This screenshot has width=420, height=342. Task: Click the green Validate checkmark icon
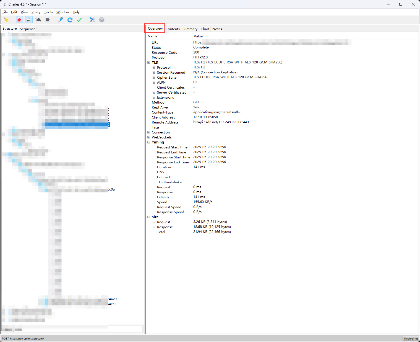79,20
